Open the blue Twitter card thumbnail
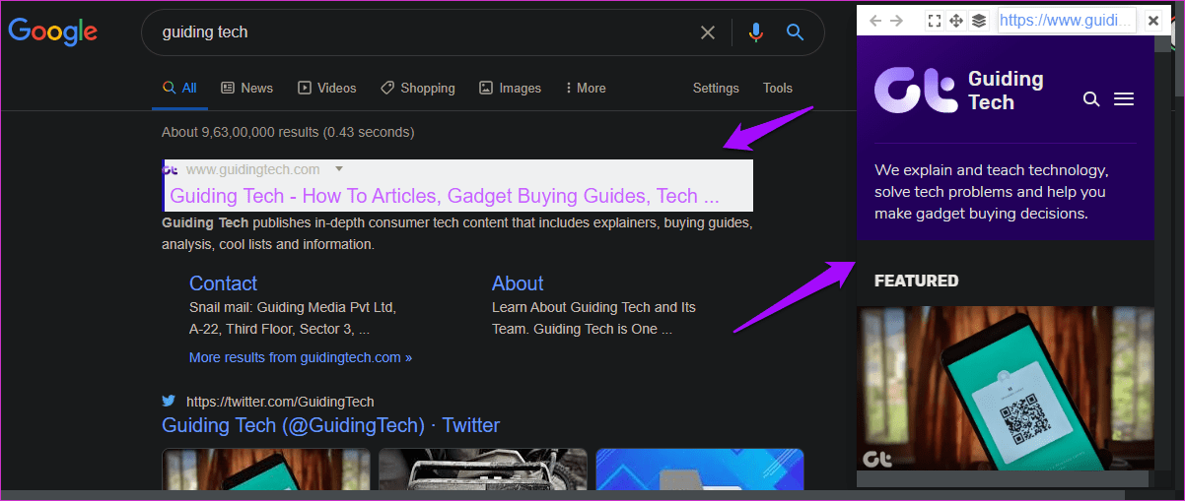 tap(700, 469)
